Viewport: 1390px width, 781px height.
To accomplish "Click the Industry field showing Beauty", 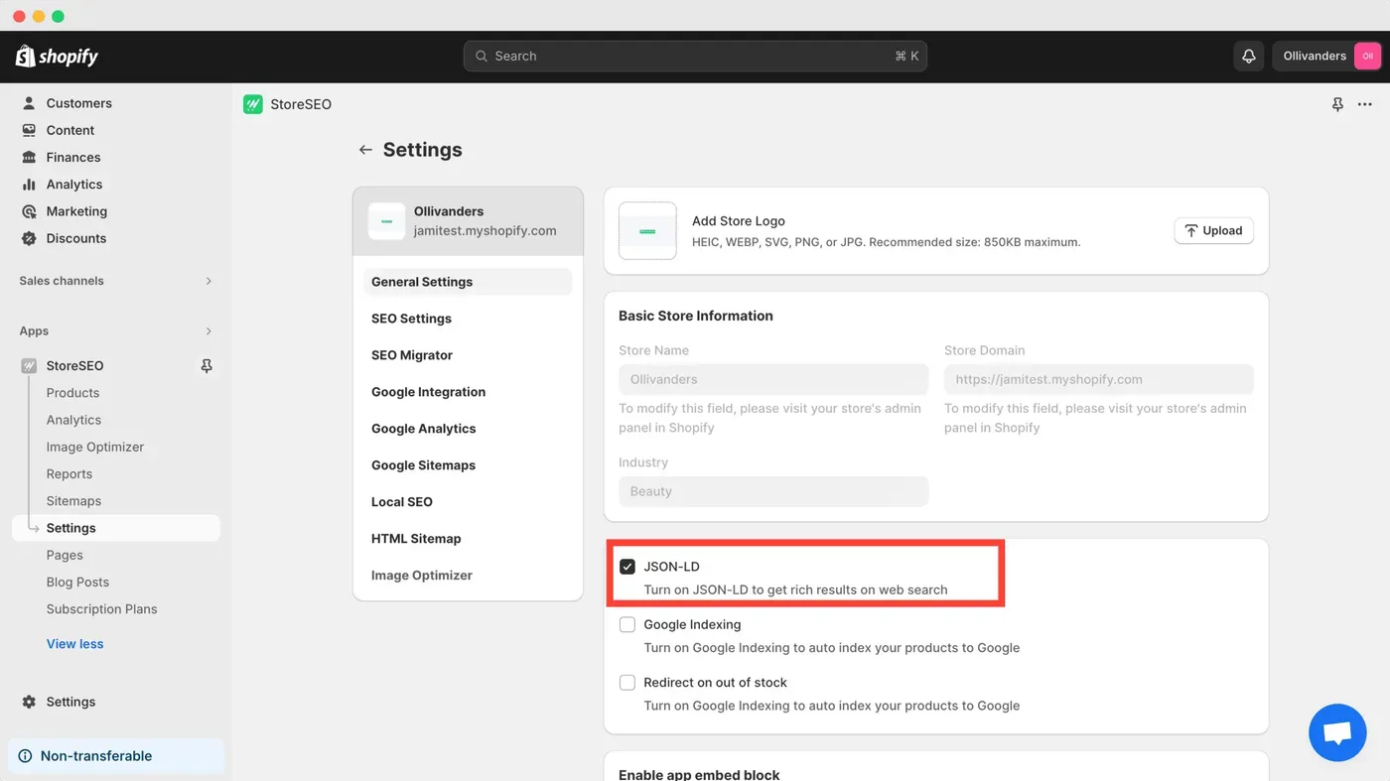I will 773,491.
